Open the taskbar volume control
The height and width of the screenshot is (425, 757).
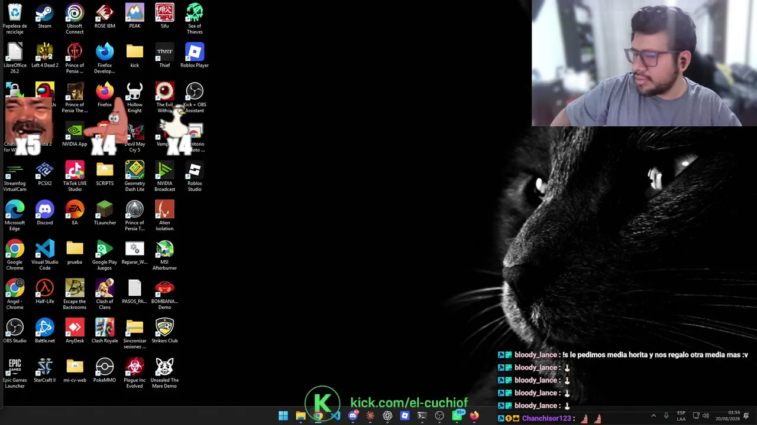(x=706, y=416)
